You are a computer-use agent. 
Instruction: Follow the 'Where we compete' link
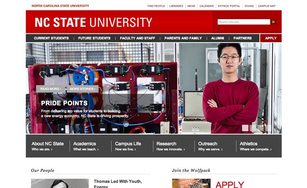pos(256,149)
